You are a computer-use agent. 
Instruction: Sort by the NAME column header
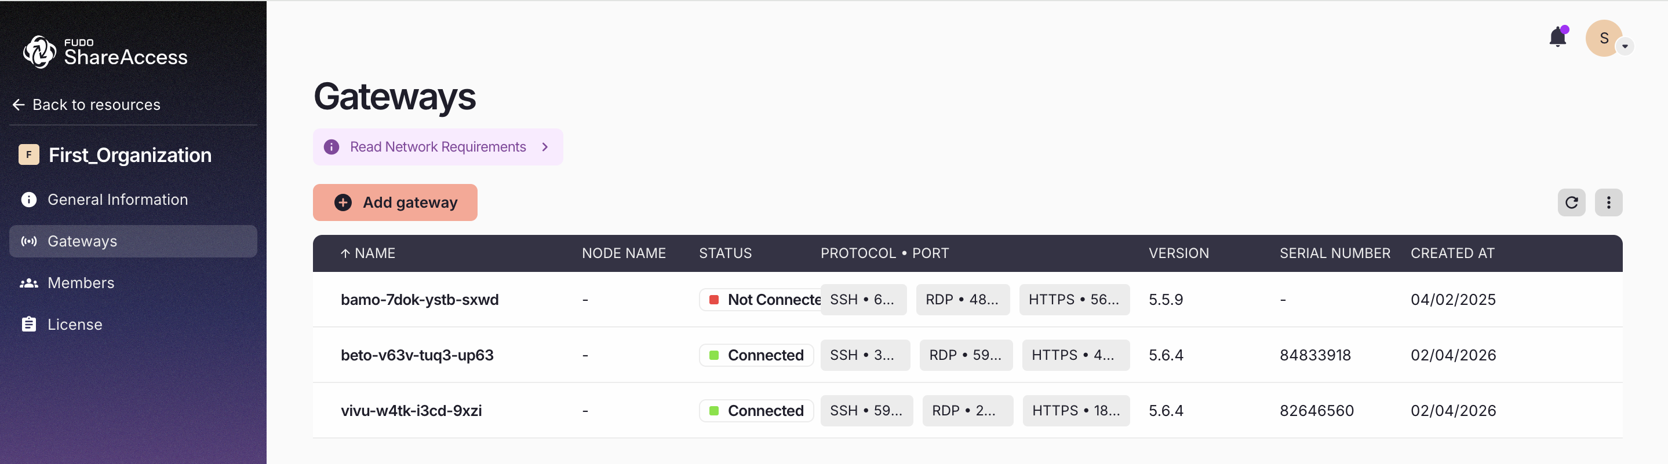(x=374, y=253)
